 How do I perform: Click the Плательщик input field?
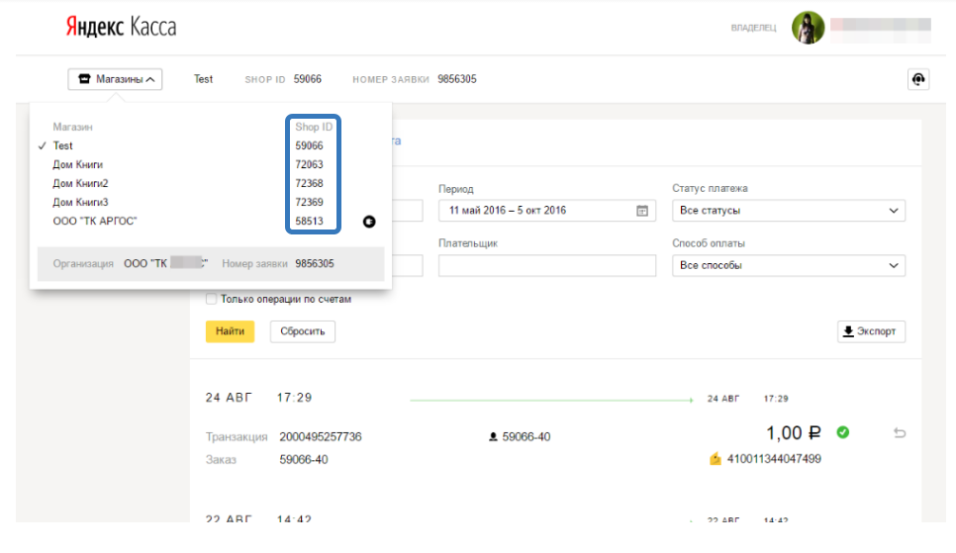point(547,265)
